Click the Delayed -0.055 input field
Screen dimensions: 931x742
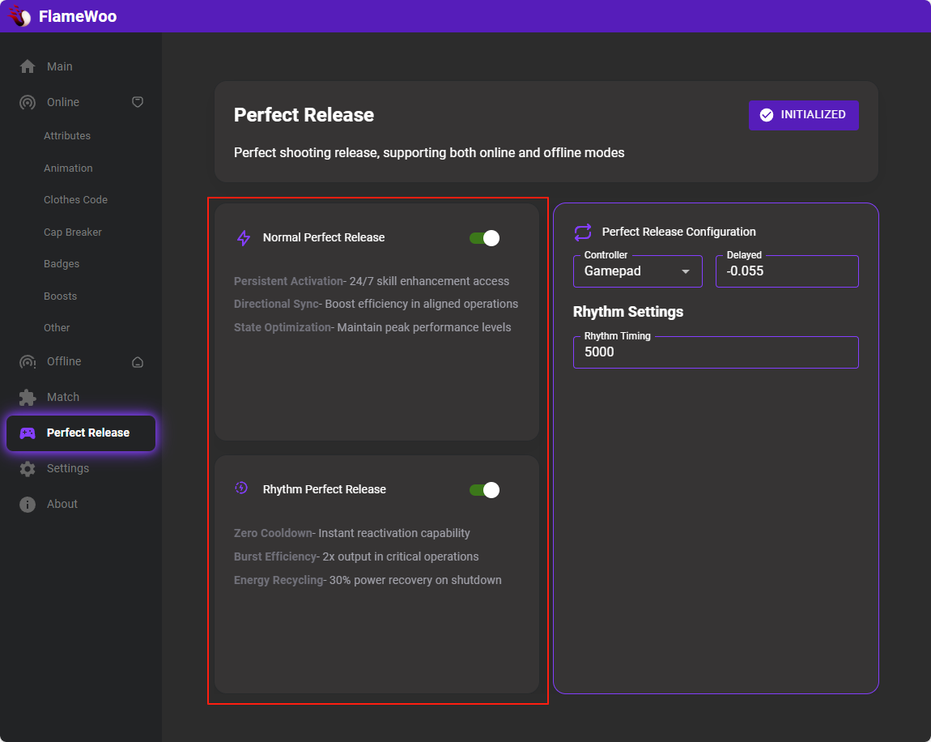click(x=787, y=271)
